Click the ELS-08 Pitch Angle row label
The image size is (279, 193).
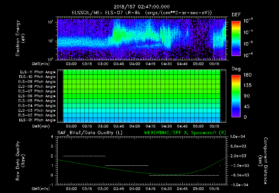click(x=37, y=86)
